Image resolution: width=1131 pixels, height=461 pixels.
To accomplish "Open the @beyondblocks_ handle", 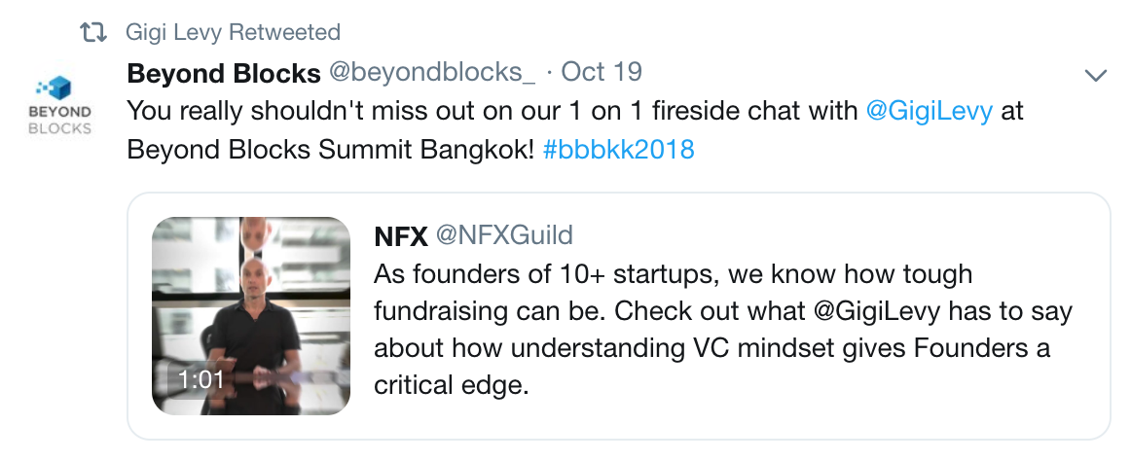I will [x=432, y=72].
